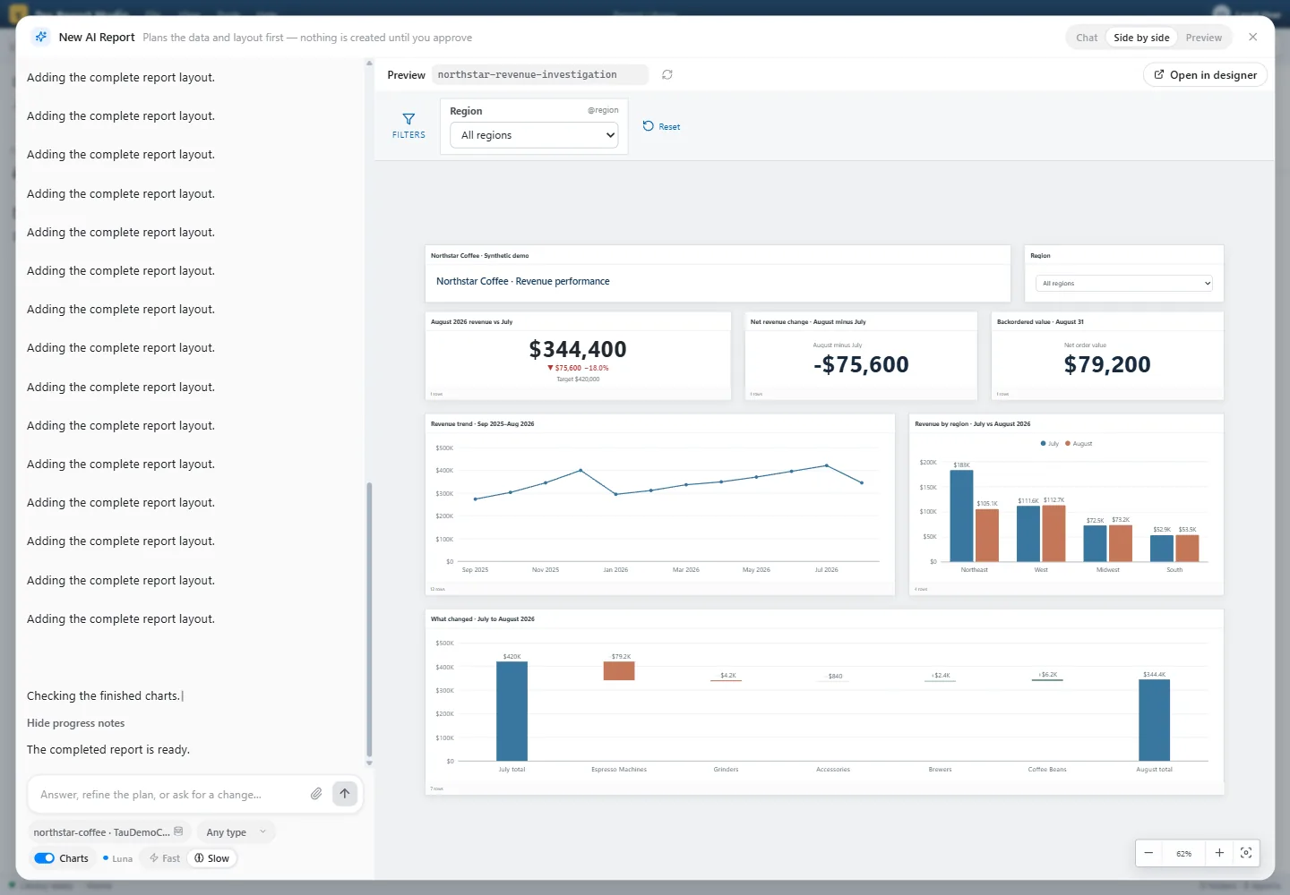Open the report in designer

(1205, 75)
